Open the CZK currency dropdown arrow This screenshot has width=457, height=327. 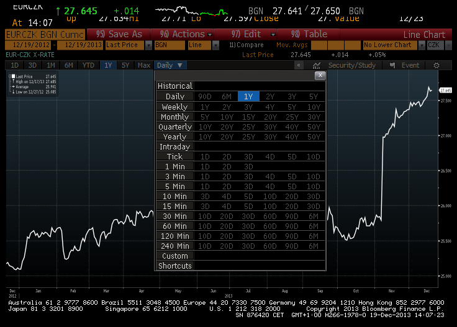[x=448, y=45]
